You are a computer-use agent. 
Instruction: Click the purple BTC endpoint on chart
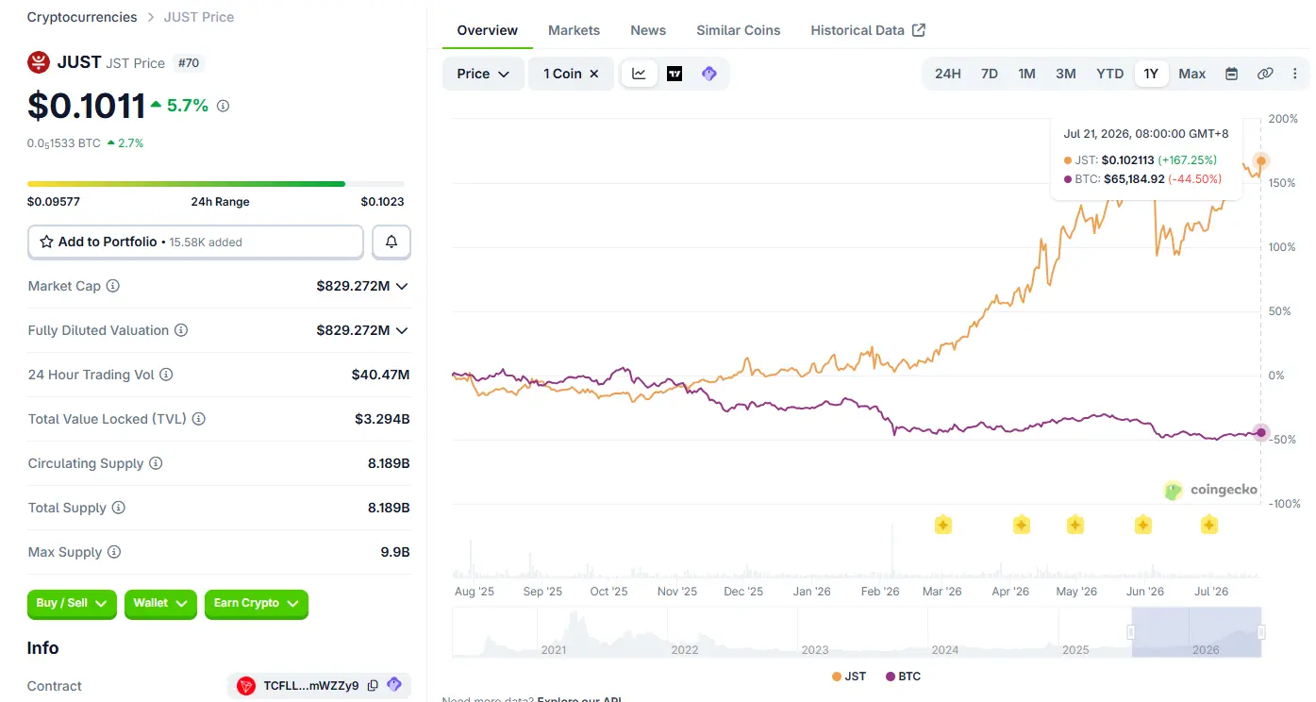point(1261,433)
